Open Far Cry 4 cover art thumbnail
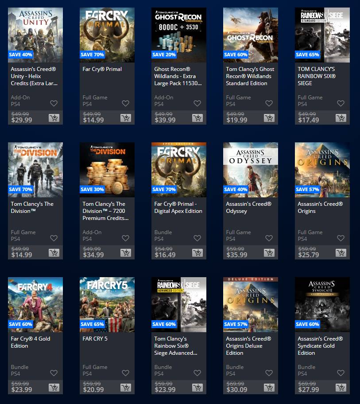 coord(35,305)
